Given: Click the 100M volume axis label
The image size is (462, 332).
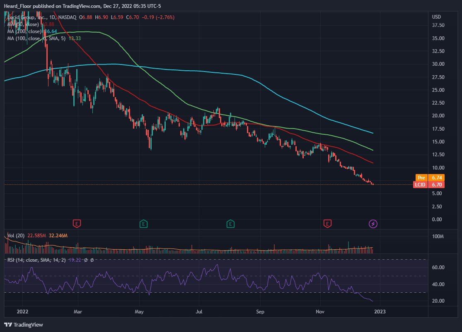Looking at the screenshot, I should point(438,236).
